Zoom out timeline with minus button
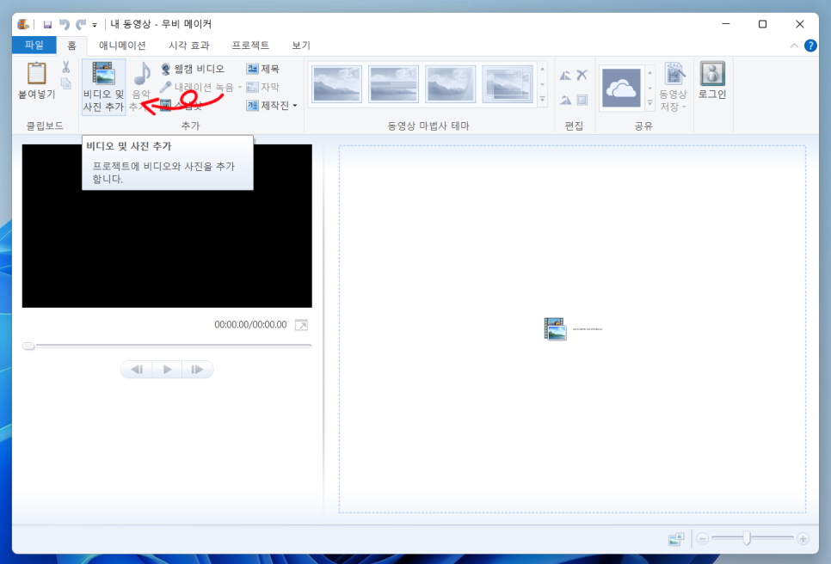Image resolution: width=831 pixels, height=564 pixels. point(702,539)
